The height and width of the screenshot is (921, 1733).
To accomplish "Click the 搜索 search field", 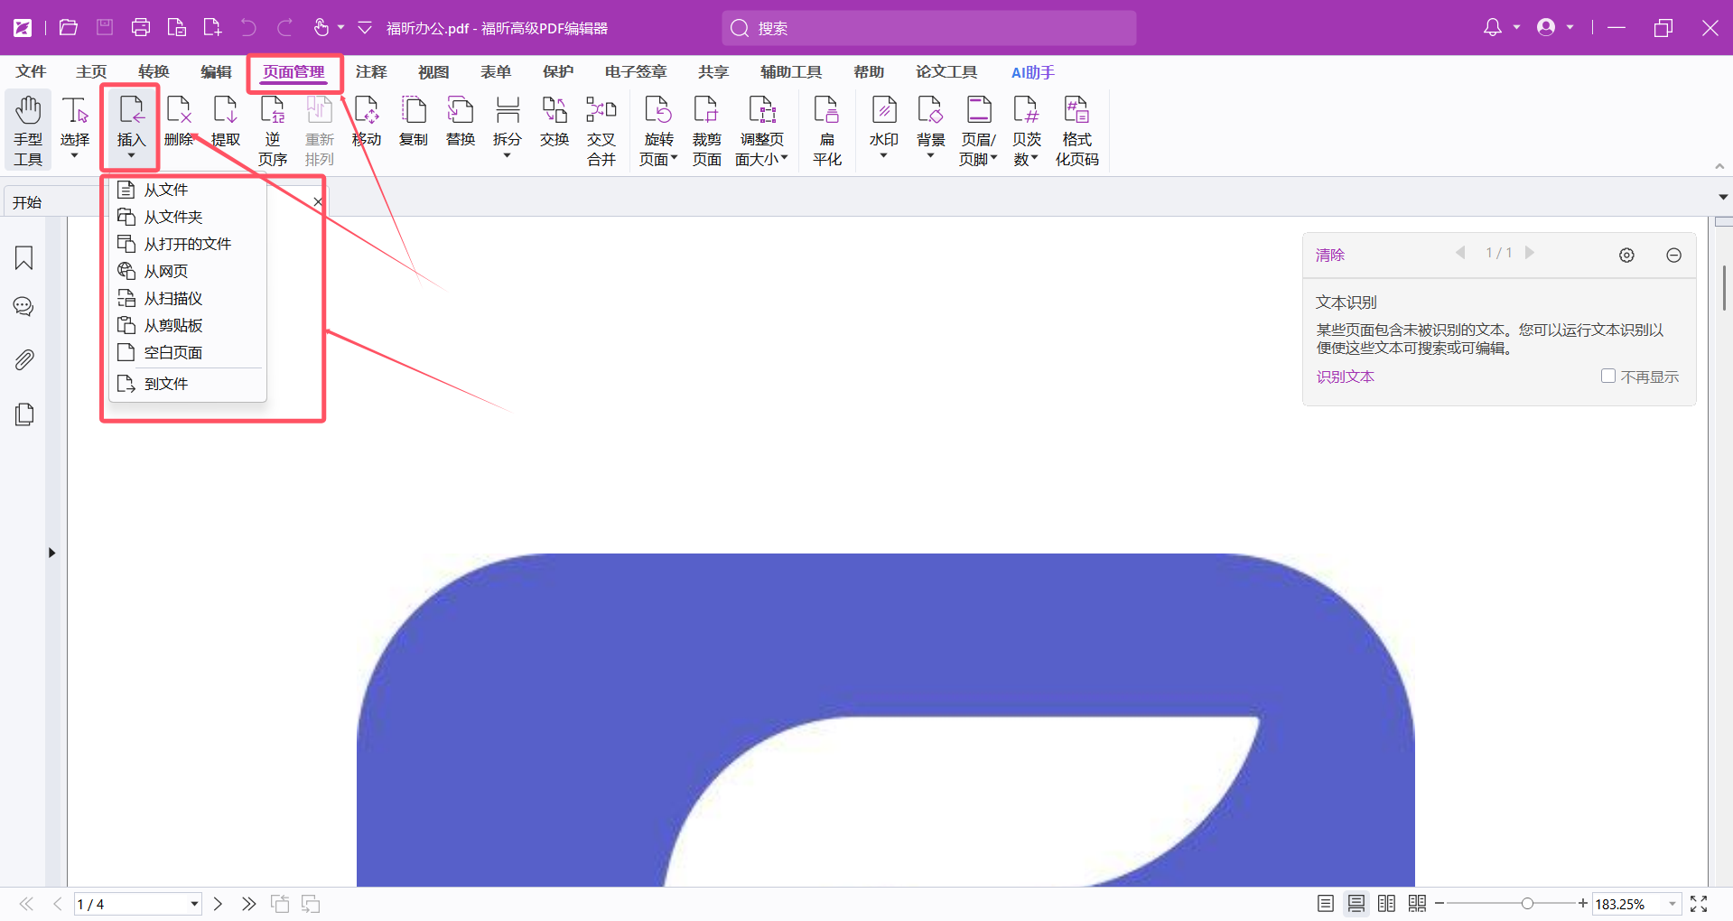I will [929, 28].
